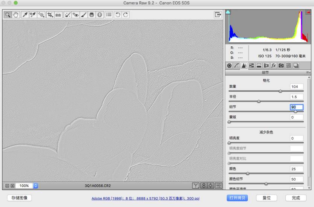Click the noise reduction luminance slider handle
The width and height of the screenshot is (314, 207).
(229, 143)
